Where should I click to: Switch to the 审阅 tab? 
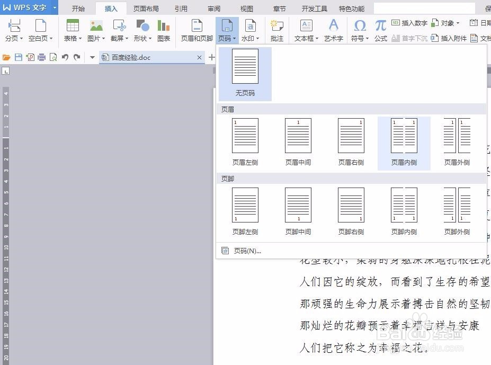(214, 9)
